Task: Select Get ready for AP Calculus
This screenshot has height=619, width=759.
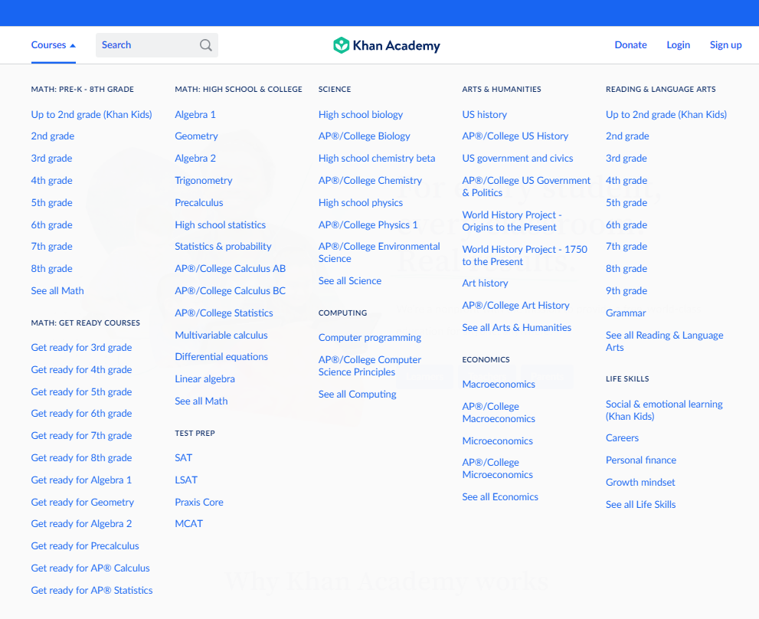Action: point(90,568)
